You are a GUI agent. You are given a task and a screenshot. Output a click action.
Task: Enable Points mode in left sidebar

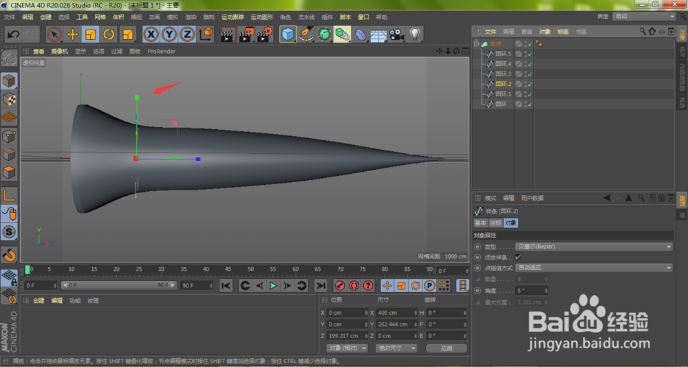(x=9, y=136)
